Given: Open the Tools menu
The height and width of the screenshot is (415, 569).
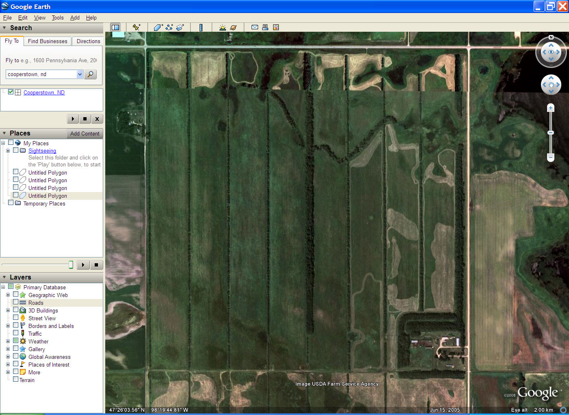Looking at the screenshot, I should coord(58,17).
